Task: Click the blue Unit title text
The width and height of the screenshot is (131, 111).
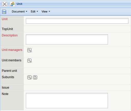Action: click(x=19, y=4)
